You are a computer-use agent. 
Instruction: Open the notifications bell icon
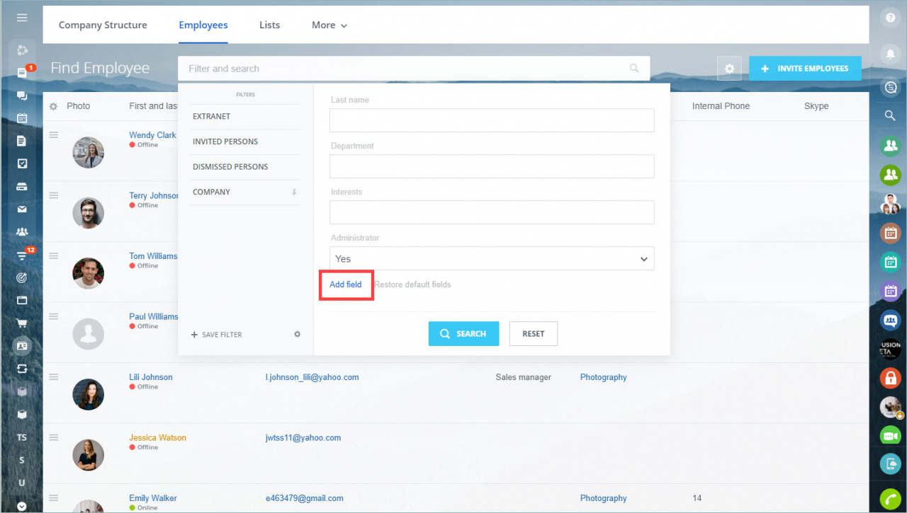(890, 53)
